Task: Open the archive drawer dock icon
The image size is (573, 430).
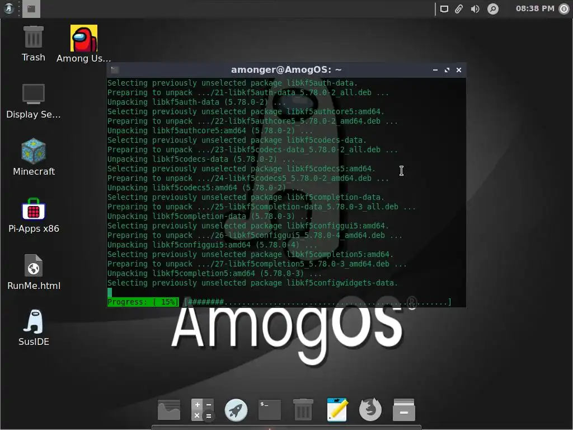Action: [x=404, y=410]
